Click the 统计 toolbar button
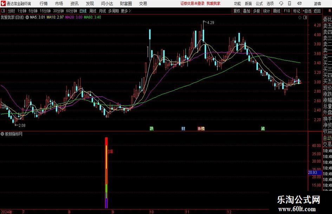 (266, 11)
